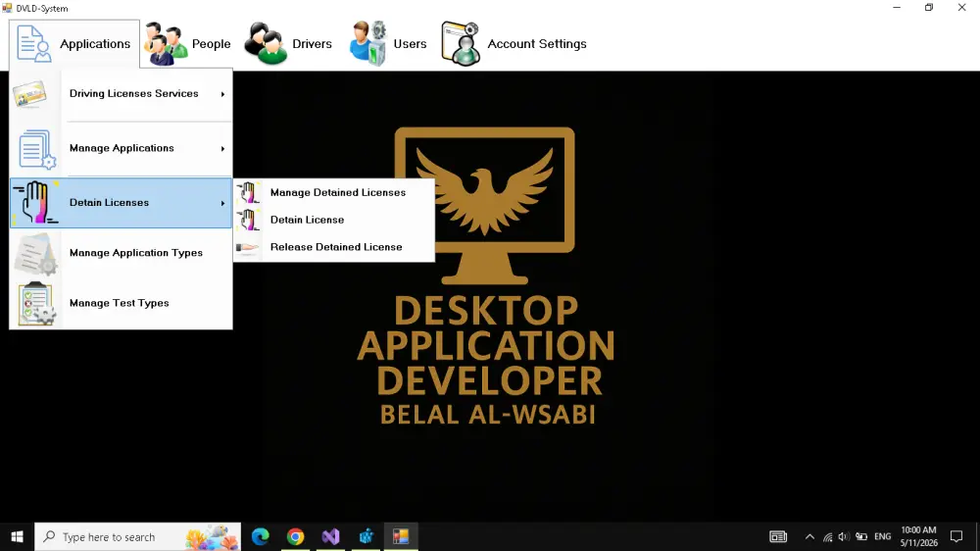Select Manage Test Types
The width and height of the screenshot is (980, 551).
122,303
